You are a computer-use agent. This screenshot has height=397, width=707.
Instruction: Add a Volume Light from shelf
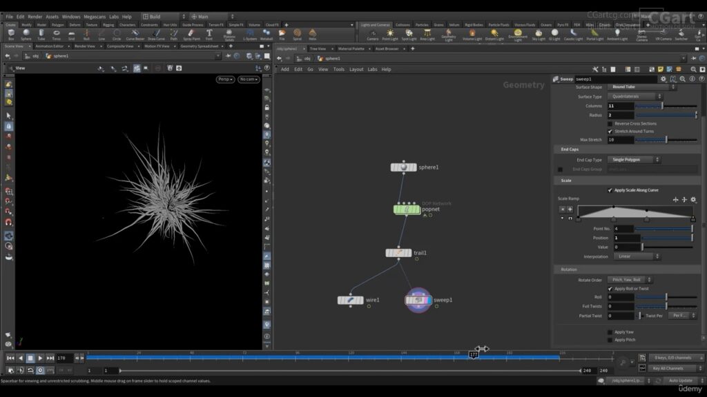(x=472, y=35)
